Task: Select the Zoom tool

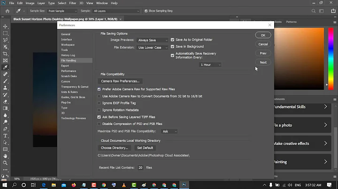Action: 5,163
